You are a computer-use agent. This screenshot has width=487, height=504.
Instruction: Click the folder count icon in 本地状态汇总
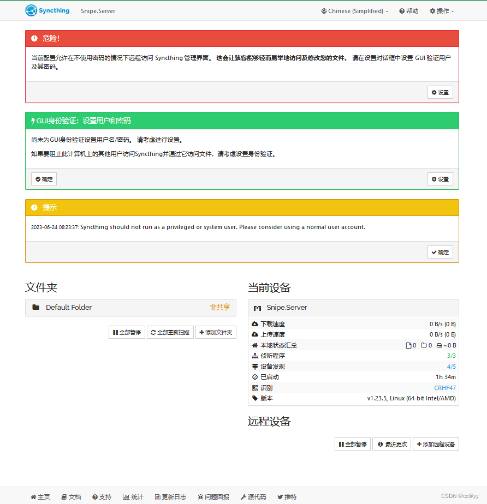[x=424, y=345]
